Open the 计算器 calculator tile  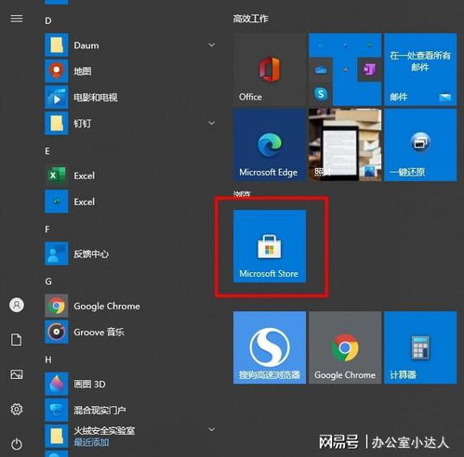(420, 347)
